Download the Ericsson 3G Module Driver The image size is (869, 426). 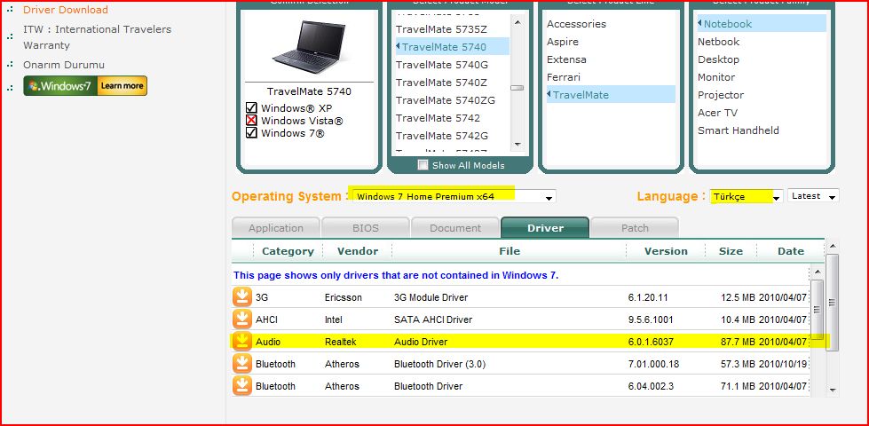[x=241, y=297]
